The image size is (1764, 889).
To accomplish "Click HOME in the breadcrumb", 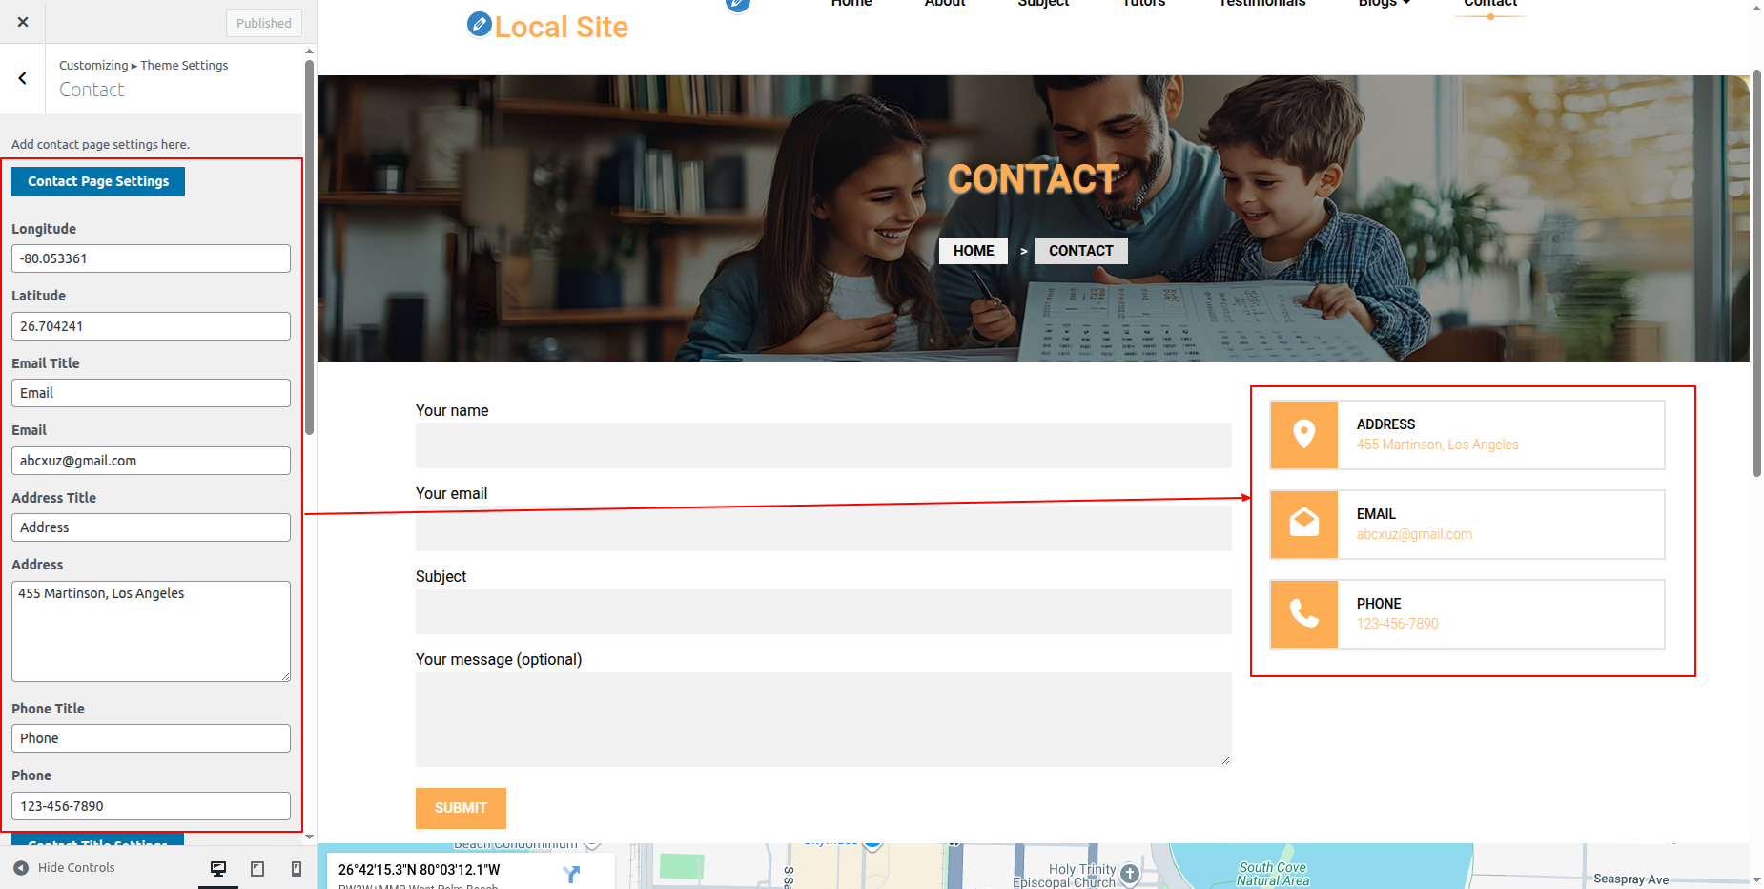I will coord(973,251).
